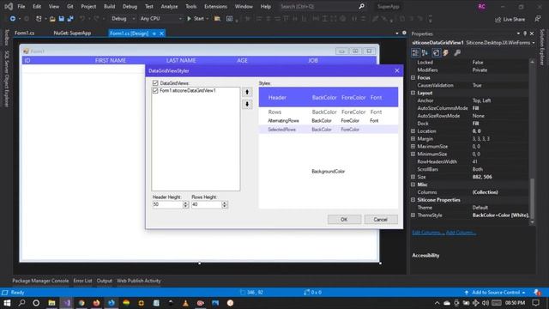Click the SelectedRows ForeColor style option
The width and height of the screenshot is (549, 309).
coord(350,130)
